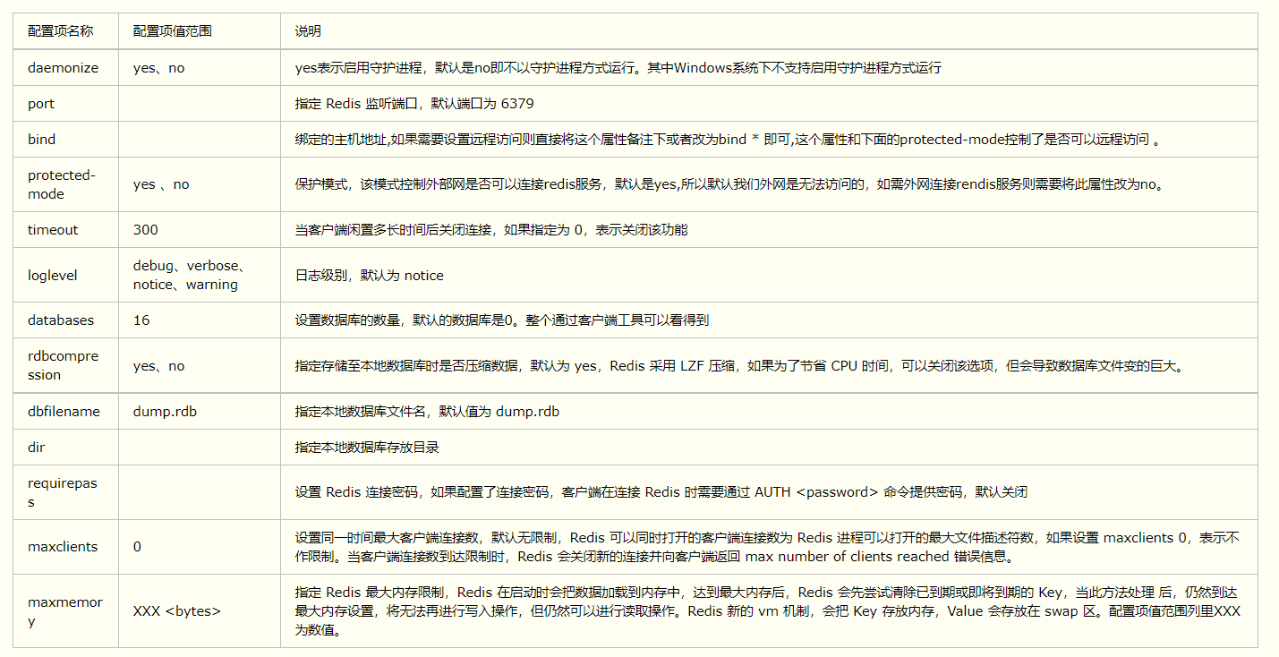The image size is (1279, 657).
Task: Click the loglevel config name cell
Action: click(65, 275)
